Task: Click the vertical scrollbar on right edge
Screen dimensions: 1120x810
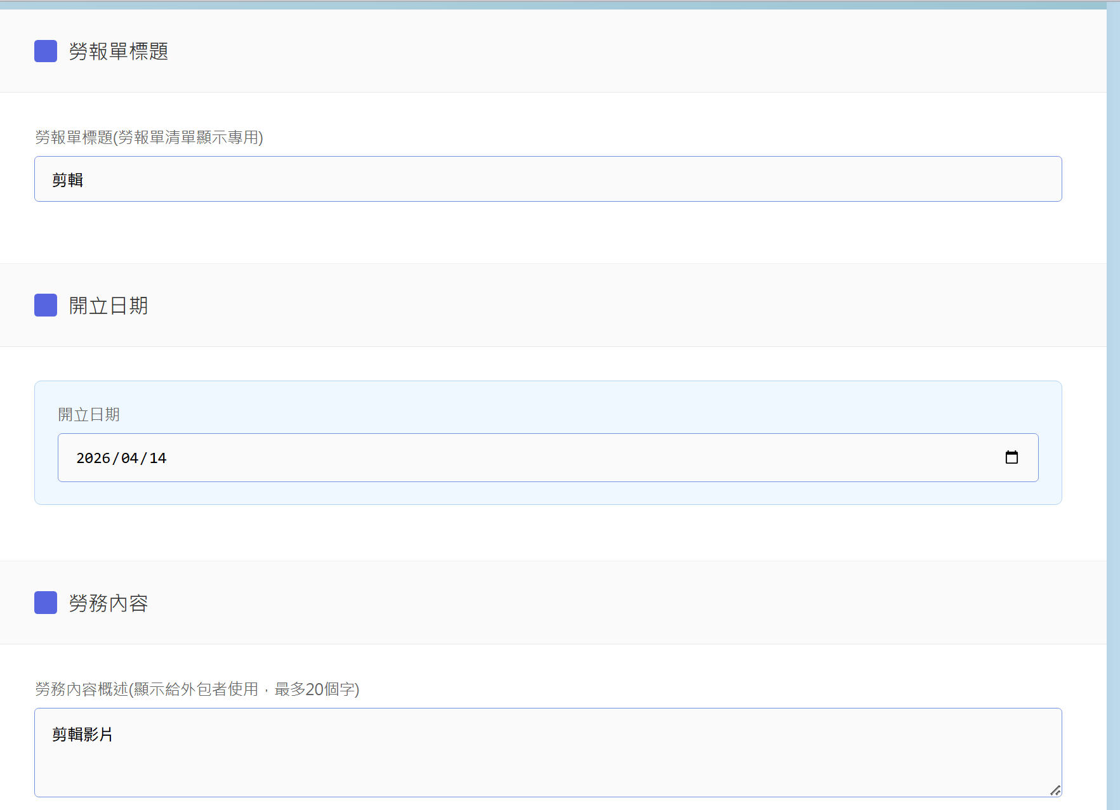Action: coord(1113,406)
